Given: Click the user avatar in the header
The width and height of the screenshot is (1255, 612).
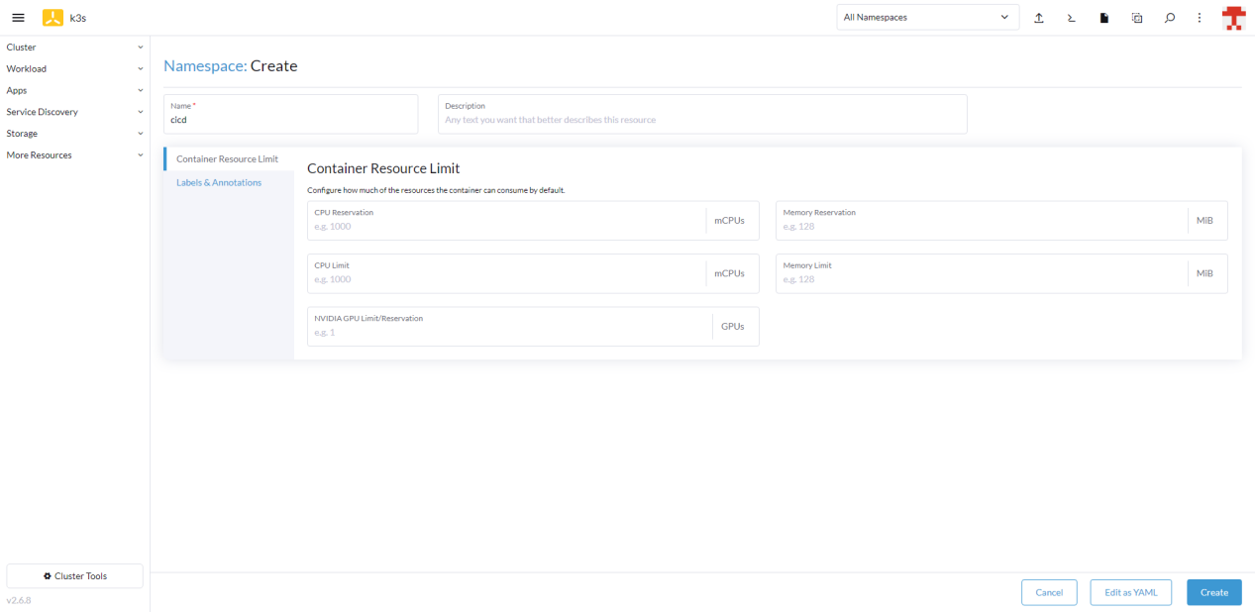Looking at the screenshot, I should tap(1233, 18).
